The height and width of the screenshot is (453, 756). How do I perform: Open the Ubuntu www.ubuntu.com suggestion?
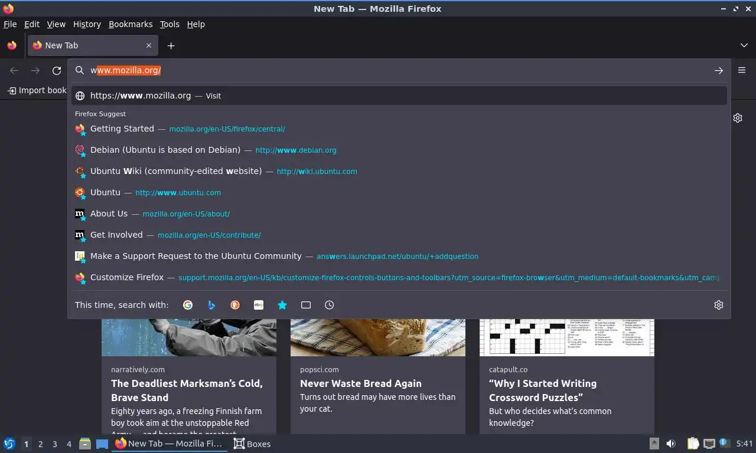(399, 192)
